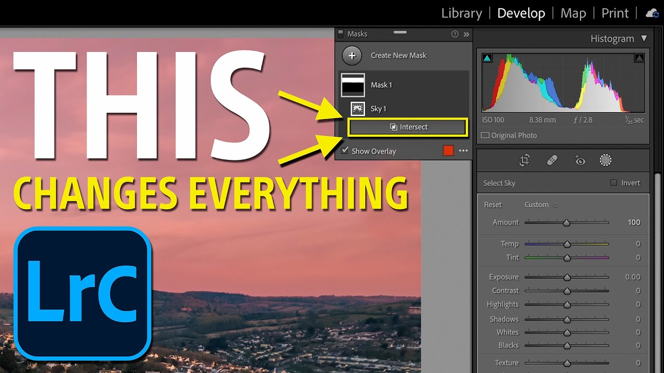Collapse Masks panel with double-chevron
The height and width of the screenshot is (373, 664).
point(466,34)
